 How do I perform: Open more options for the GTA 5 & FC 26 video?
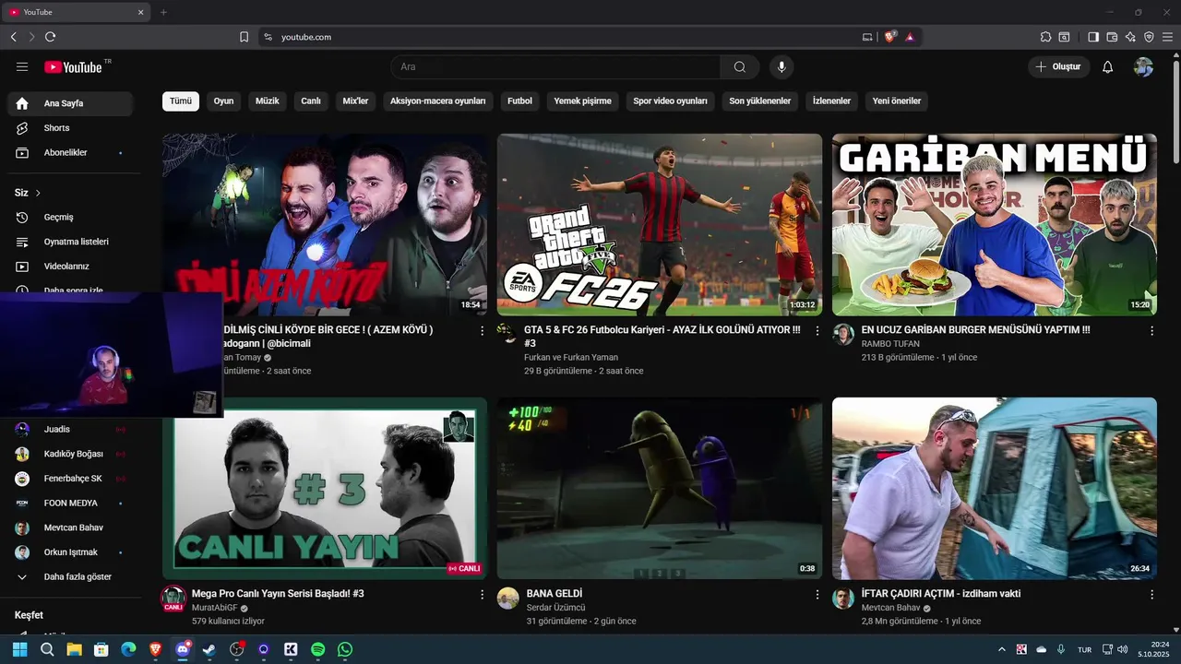pyautogui.click(x=817, y=330)
